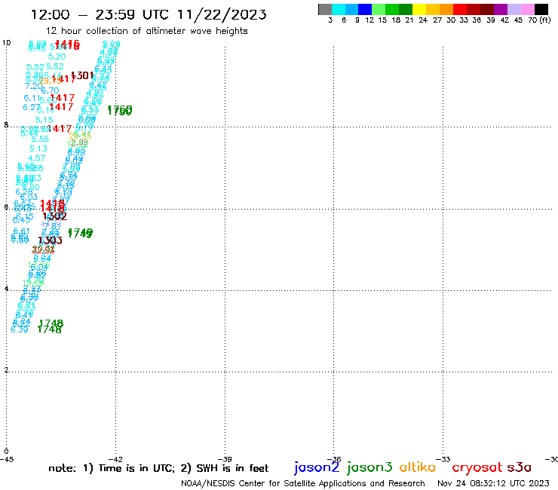Click the blue '6.39' wave height value
This screenshot has height=490, width=558.
tap(20, 330)
